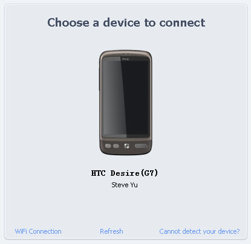The image size is (251, 244).
Task: Click the Steve Yu owner name
Action: click(125, 185)
